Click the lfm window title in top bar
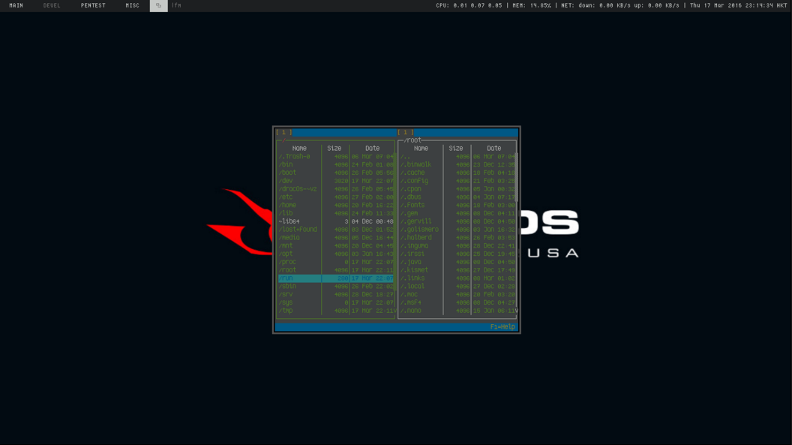Screen dimensions: 792x445 (x=176, y=5)
